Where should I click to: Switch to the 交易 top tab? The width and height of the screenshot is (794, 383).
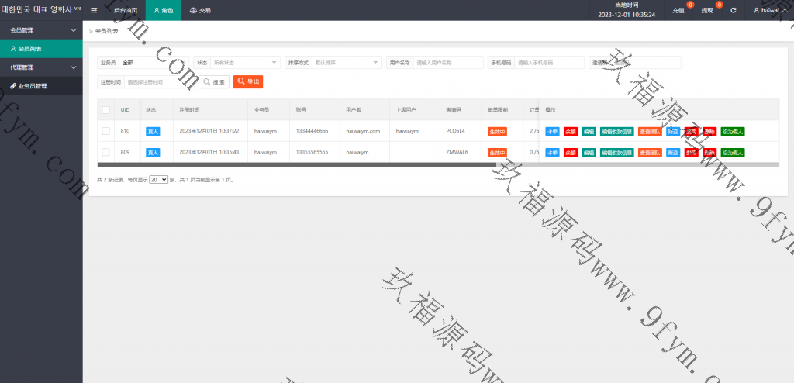click(x=200, y=11)
